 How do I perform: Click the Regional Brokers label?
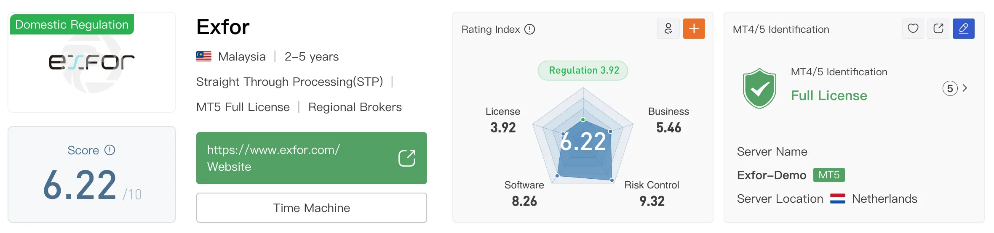coord(355,107)
